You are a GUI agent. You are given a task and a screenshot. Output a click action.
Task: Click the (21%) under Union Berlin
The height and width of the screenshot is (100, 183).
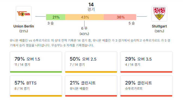coord(24,31)
